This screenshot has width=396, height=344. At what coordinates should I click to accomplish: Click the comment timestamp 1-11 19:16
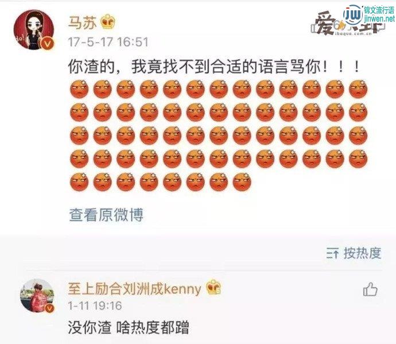tap(95, 306)
